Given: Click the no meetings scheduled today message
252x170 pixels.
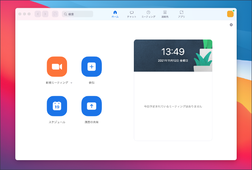Looking at the screenshot, I should point(173,106).
